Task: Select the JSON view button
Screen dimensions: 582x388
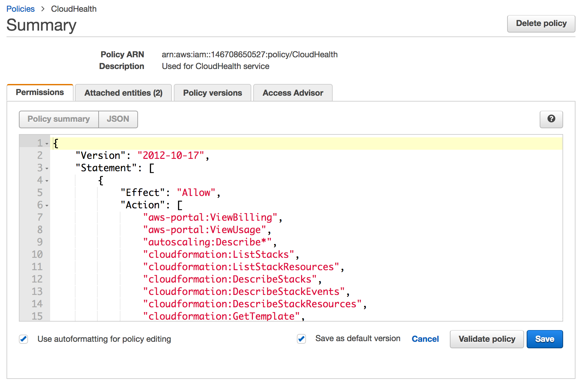Action: [x=118, y=119]
